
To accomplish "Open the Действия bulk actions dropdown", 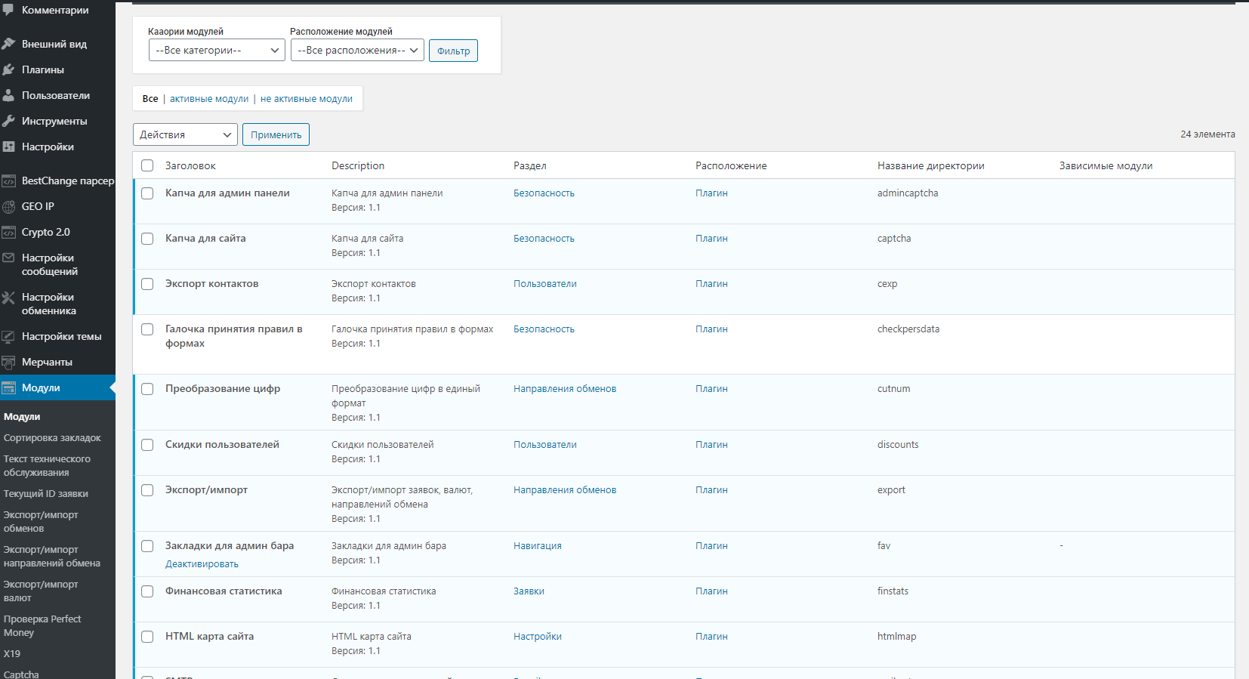I will tap(185, 134).
